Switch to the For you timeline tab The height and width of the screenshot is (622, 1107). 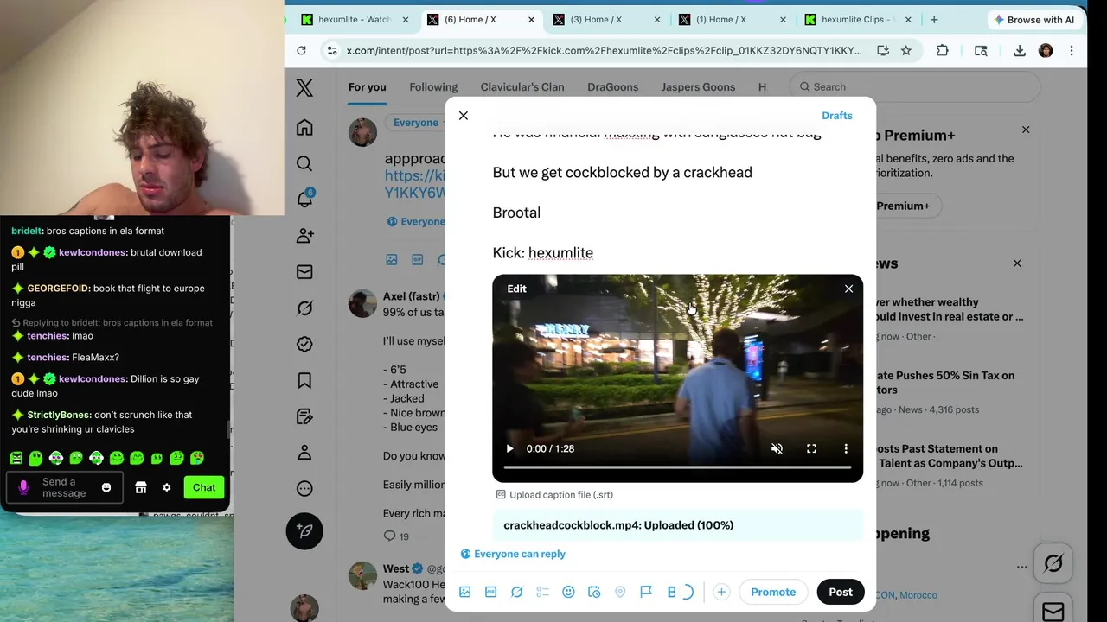point(368,86)
